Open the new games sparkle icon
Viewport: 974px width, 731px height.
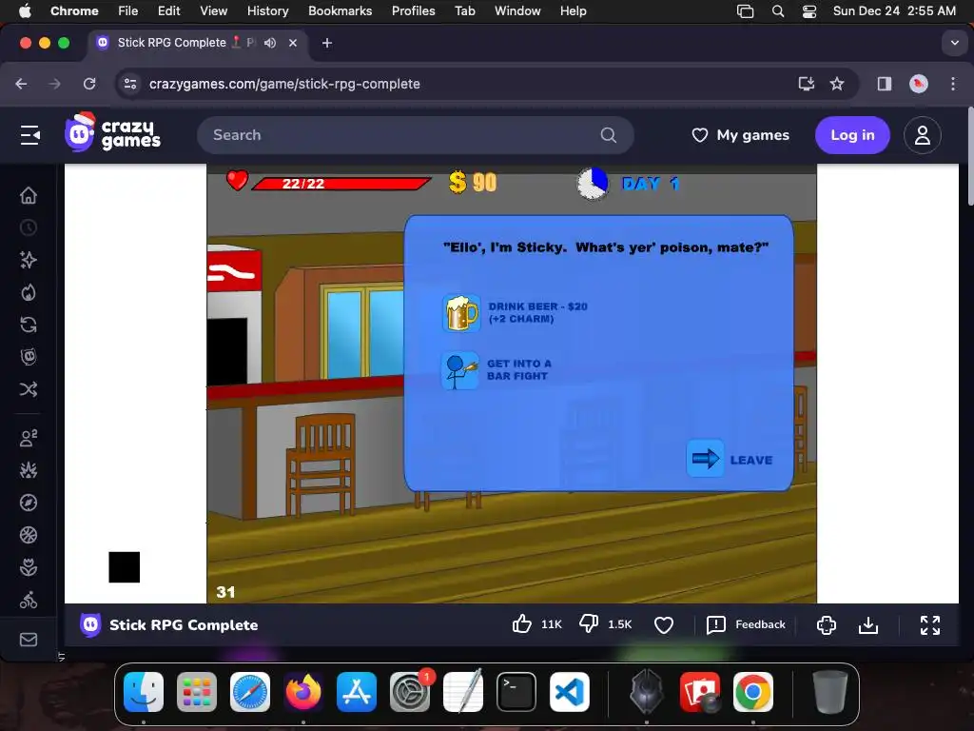(29, 260)
